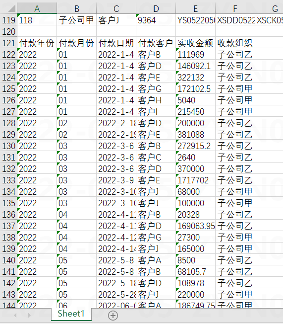Click cell containing 收款组织
Image resolution: width=283 pixels, height=324 pixels.
pos(235,43)
